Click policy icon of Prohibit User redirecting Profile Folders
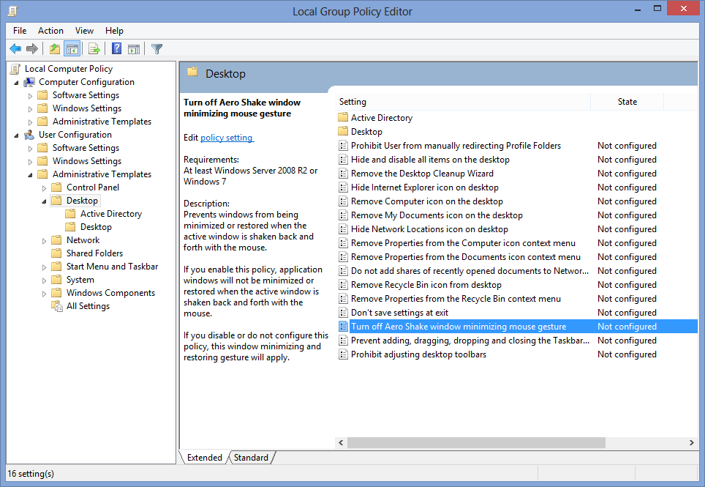 [x=343, y=146]
